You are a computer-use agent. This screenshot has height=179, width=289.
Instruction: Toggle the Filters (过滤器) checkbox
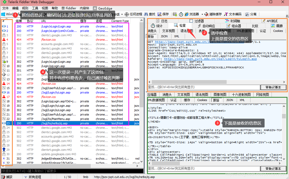191,21
